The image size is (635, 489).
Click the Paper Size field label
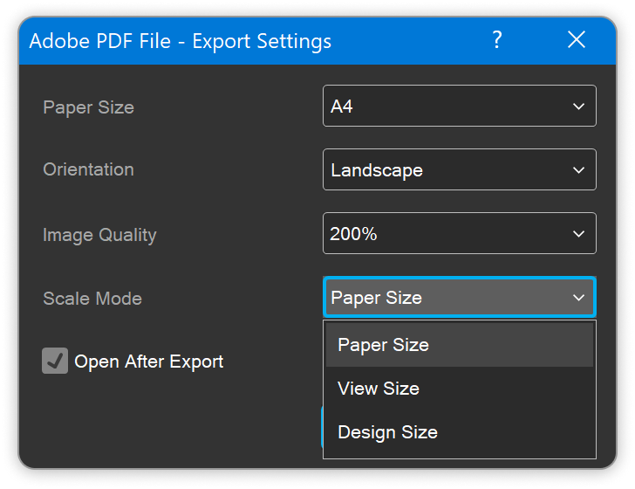click(x=89, y=108)
